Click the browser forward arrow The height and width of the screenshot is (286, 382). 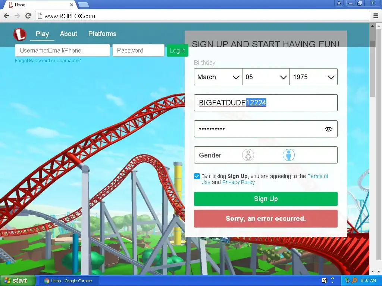[x=17, y=16]
